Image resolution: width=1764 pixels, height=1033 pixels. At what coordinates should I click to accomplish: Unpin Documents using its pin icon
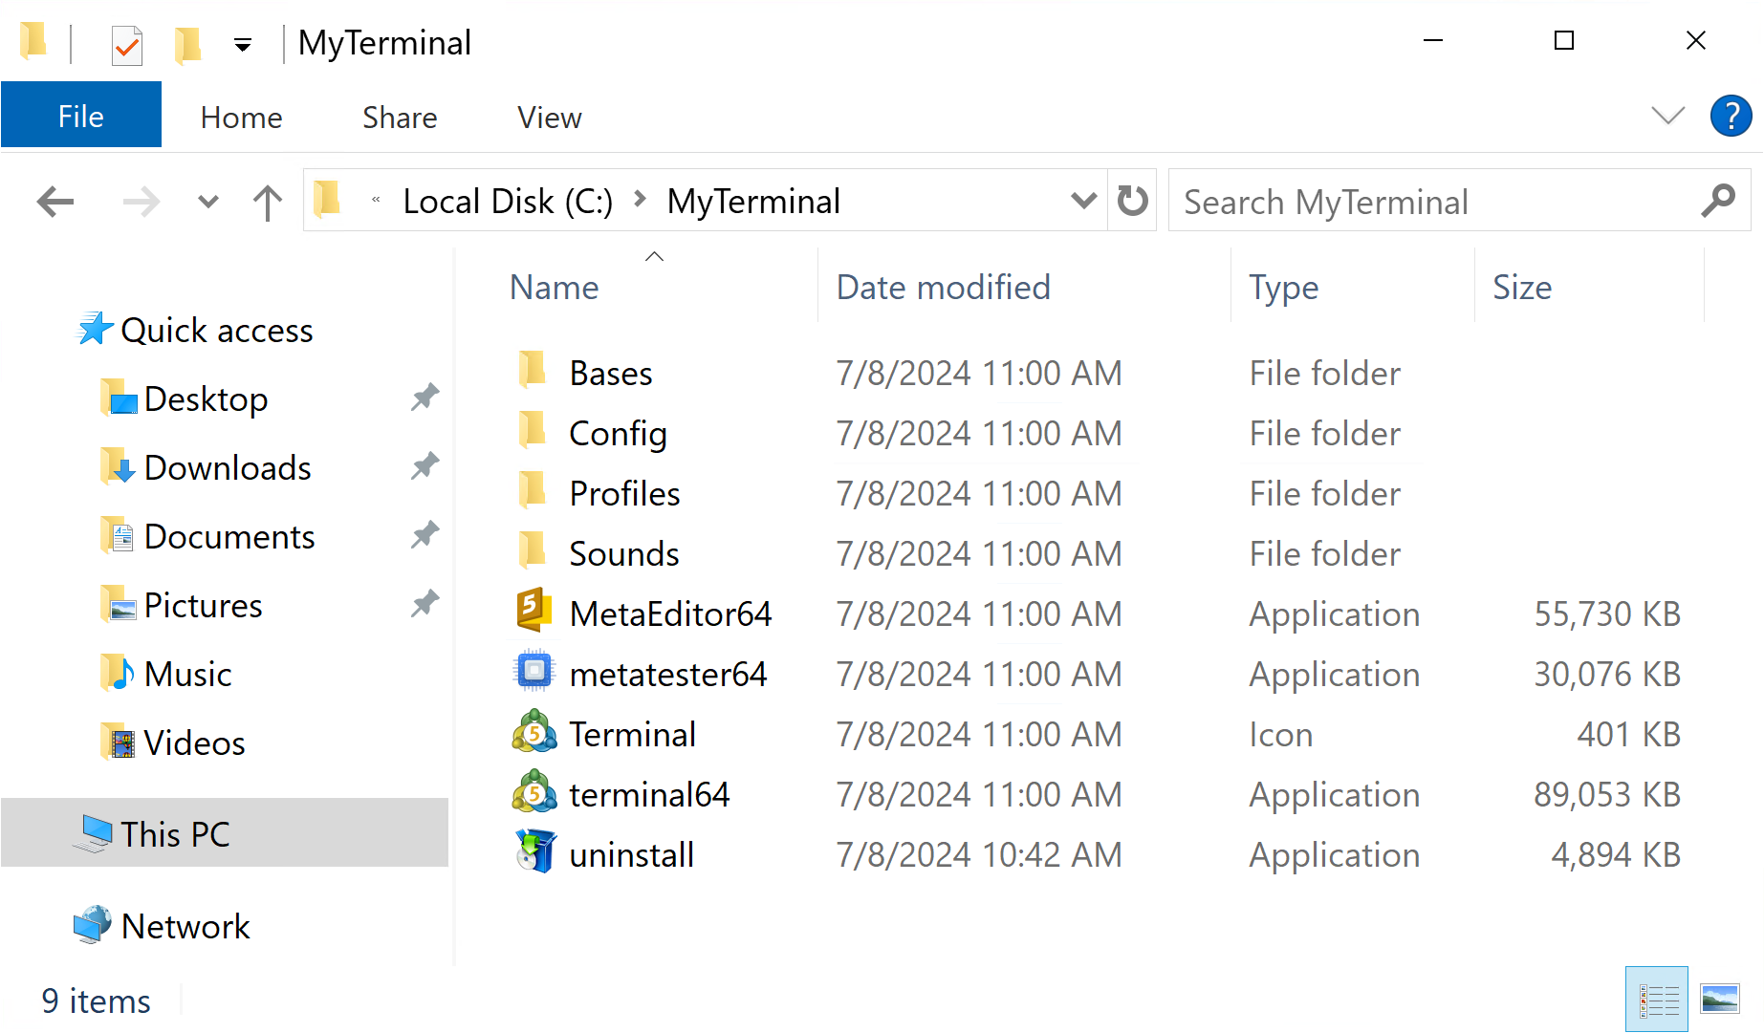point(425,535)
